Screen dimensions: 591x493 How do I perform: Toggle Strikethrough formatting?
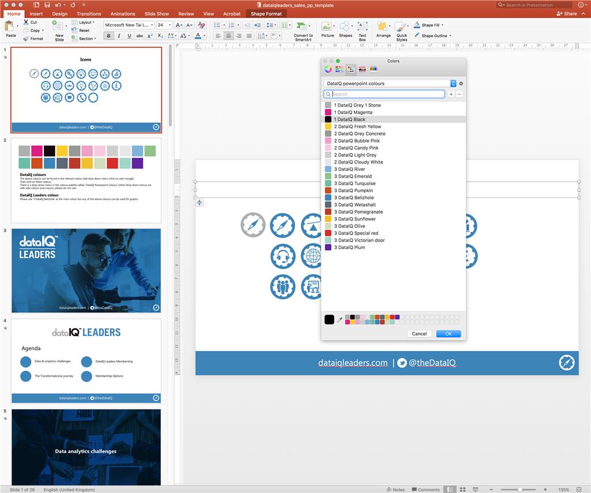140,36
